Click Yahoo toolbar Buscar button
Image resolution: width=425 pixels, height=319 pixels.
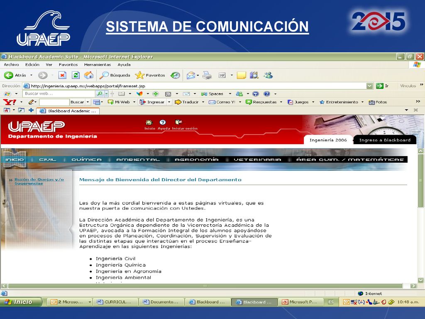pyautogui.click(x=77, y=102)
